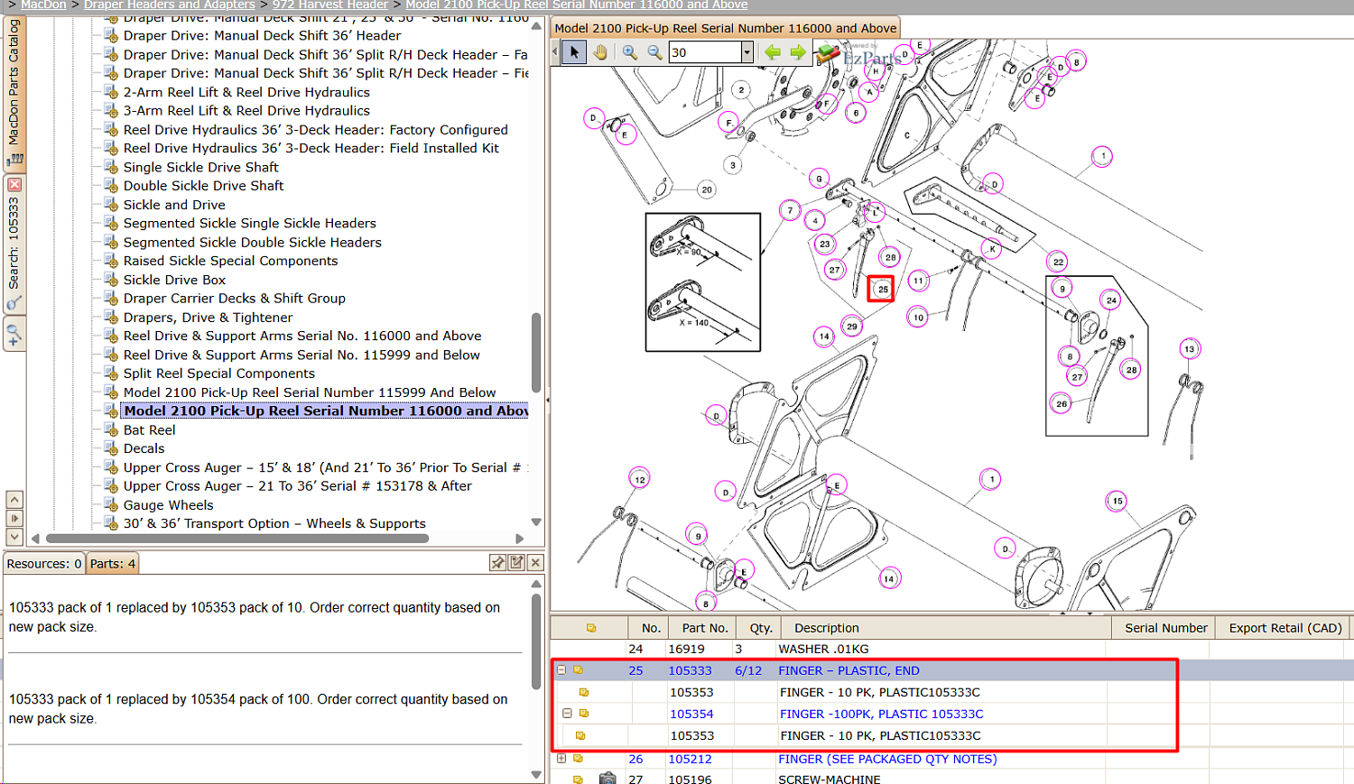This screenshot has width=1354, height=784.
Task: Click document icon beside Draper Carrier Decks
Action: pos(111,299)
